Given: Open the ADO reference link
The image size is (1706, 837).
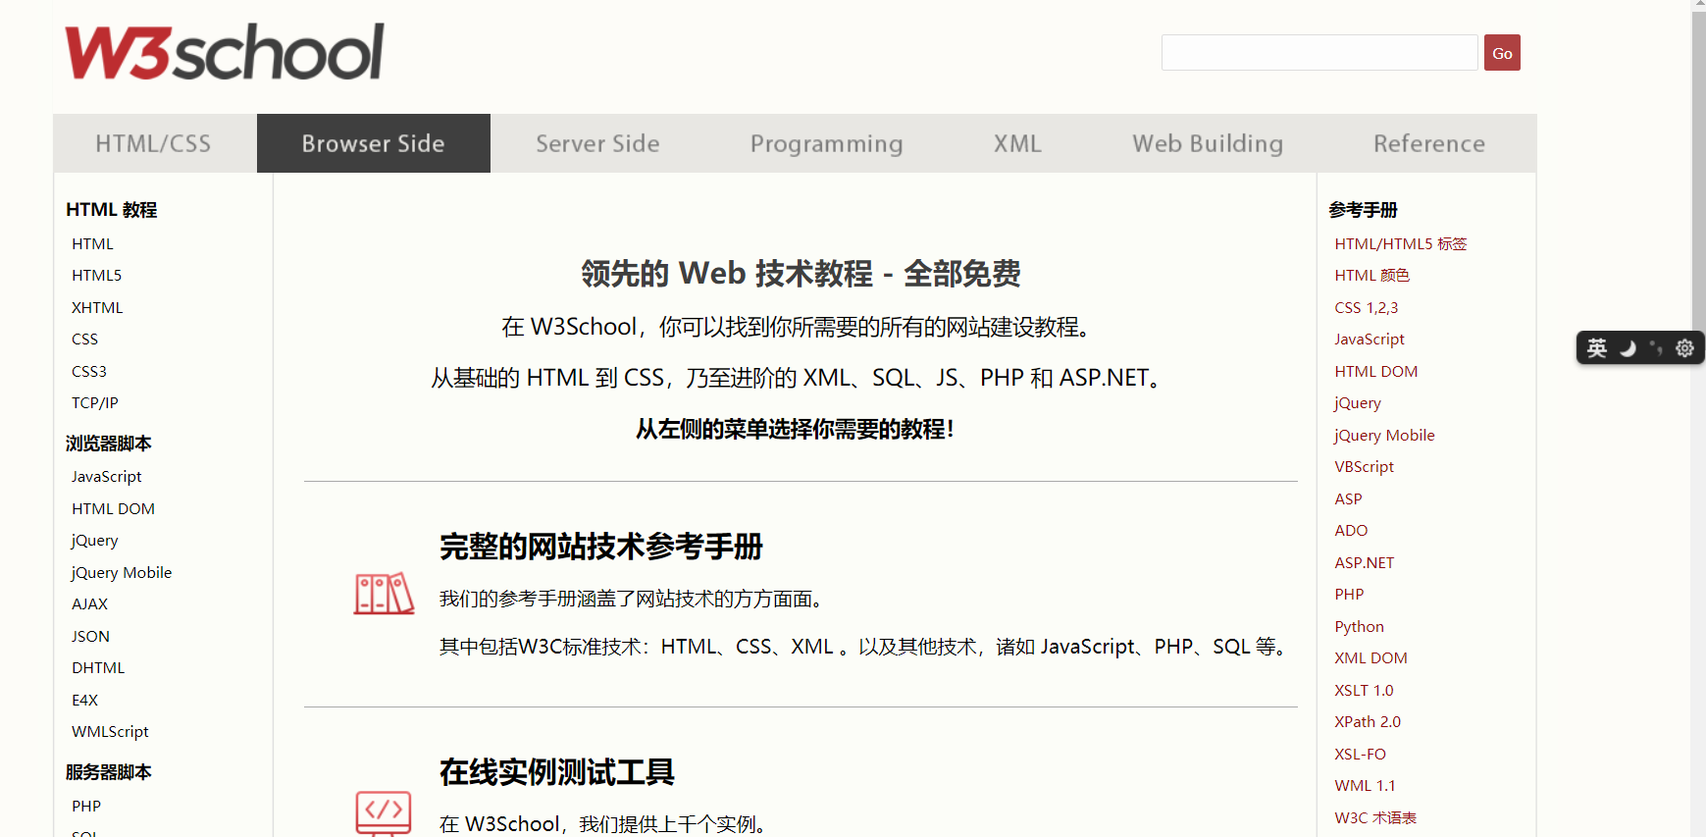Looking at the screenshot, I should 1351,531.
